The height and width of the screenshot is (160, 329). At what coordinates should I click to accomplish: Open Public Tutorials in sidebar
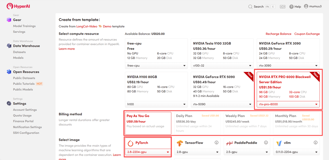(x=24, y=84)
